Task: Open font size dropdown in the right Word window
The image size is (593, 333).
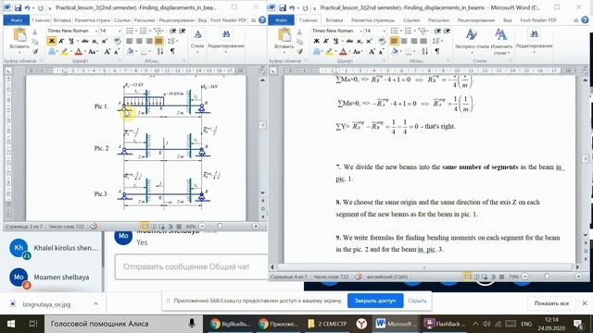Action: point(385,31)
